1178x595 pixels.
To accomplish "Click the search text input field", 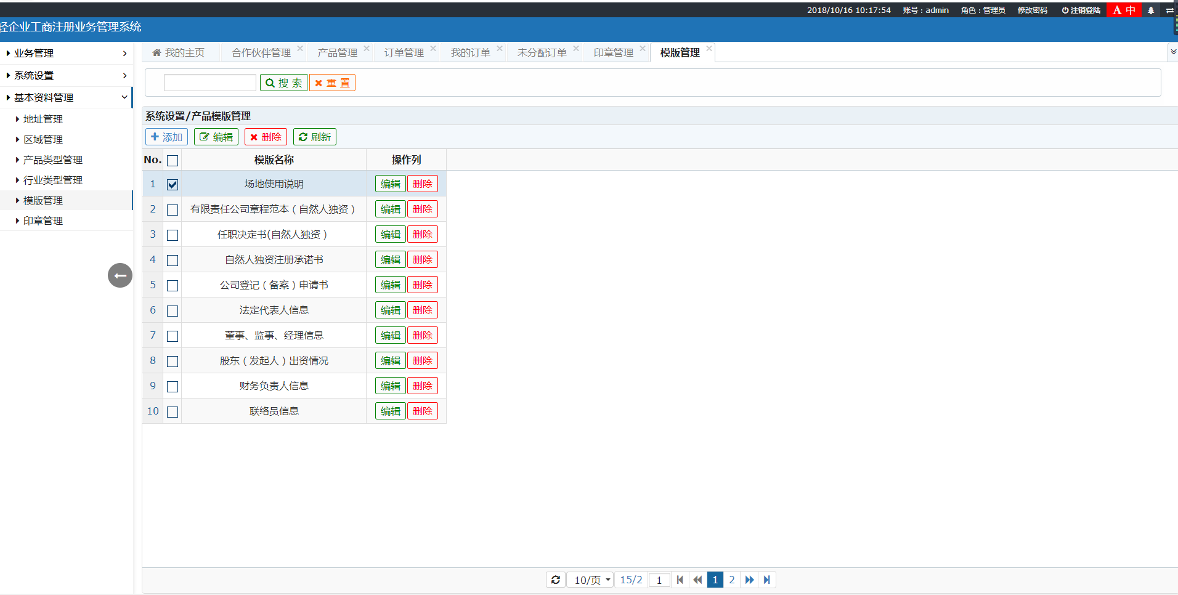I will [209, 83].
